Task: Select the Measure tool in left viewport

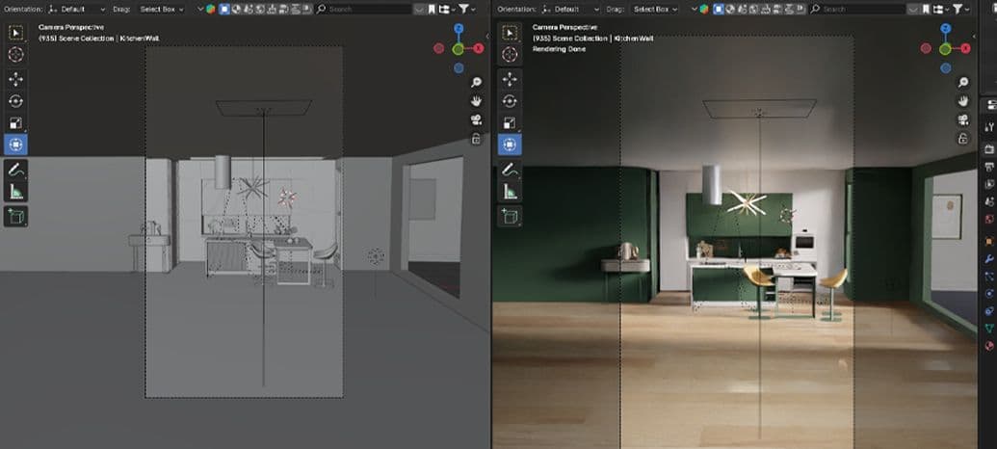Action: pos(16,192)
